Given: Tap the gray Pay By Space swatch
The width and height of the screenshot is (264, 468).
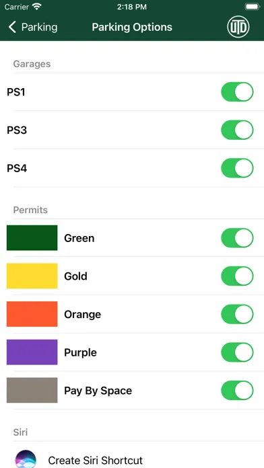Looking at the screenshot, I should (x=32, y=391).
